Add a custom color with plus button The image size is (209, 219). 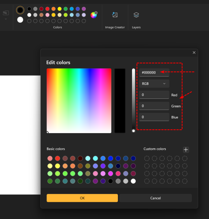coord(186,150)
